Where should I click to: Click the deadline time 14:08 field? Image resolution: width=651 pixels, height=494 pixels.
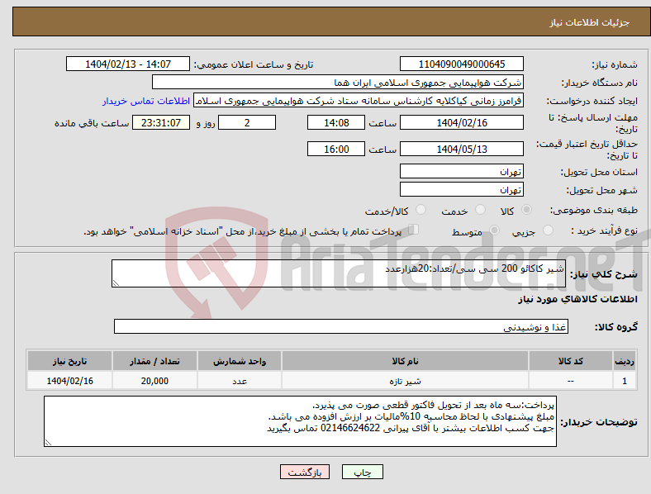[336, 123]
